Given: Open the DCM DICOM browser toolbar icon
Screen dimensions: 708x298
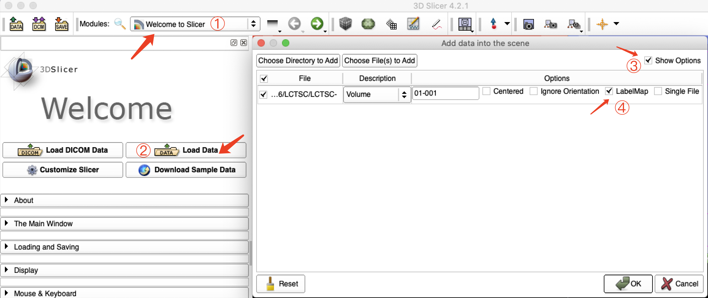Looking at the screenshot, I should 39,24.
